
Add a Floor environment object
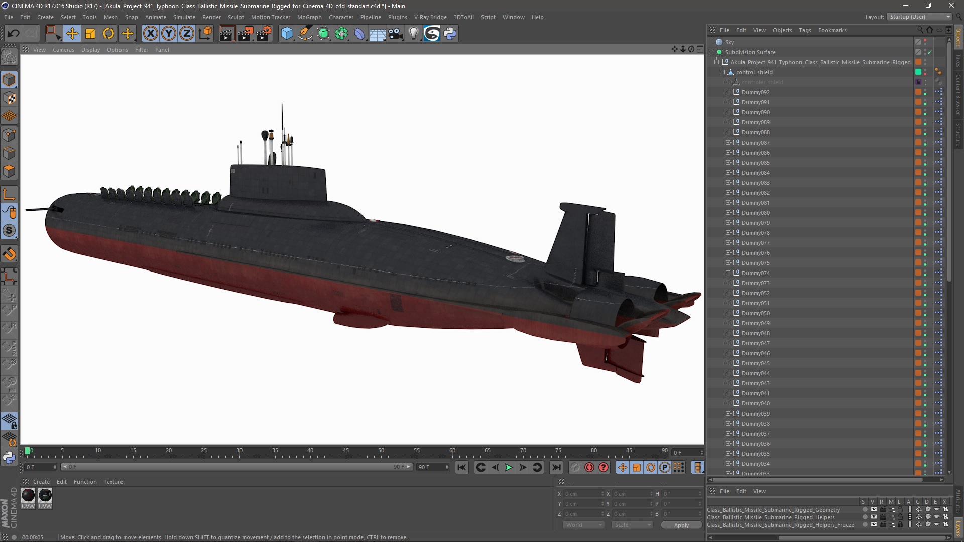tap(378, 34)
